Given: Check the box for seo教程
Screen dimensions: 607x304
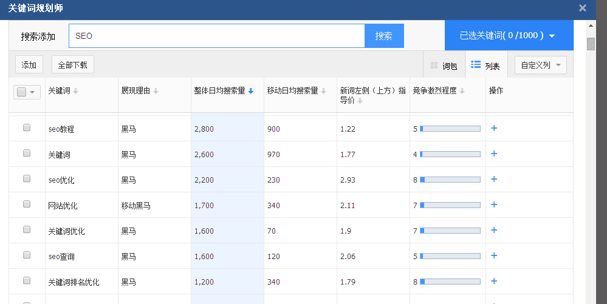Looking at the screenshot, I should pos(27,128).
